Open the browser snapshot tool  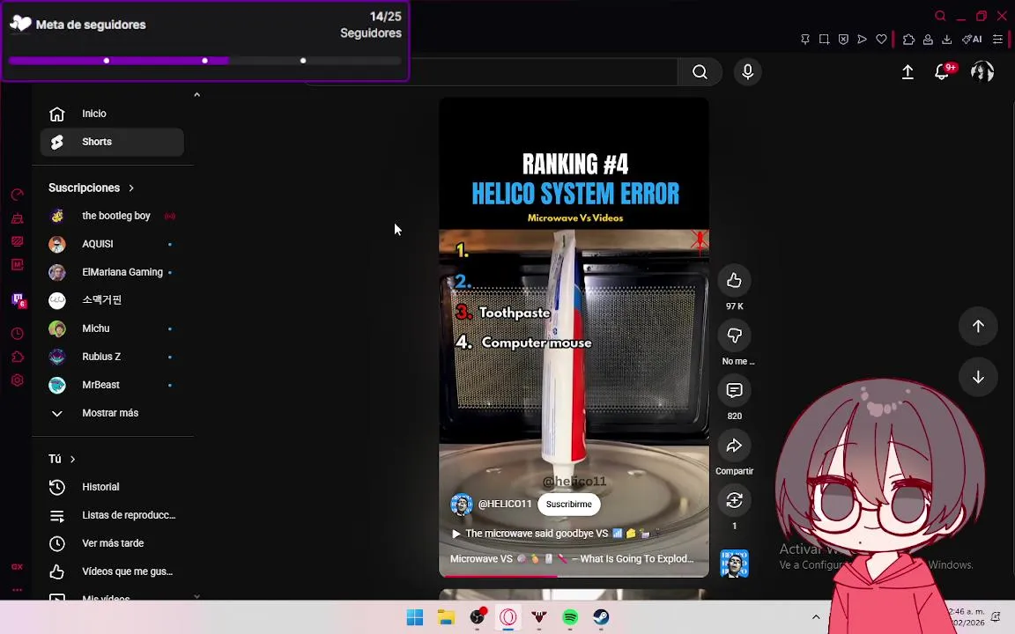[824, 40]
